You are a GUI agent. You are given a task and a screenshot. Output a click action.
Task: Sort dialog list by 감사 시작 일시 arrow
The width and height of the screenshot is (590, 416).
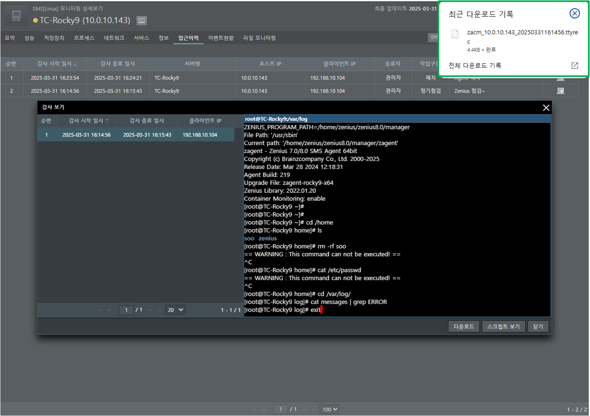coord(107,121)
